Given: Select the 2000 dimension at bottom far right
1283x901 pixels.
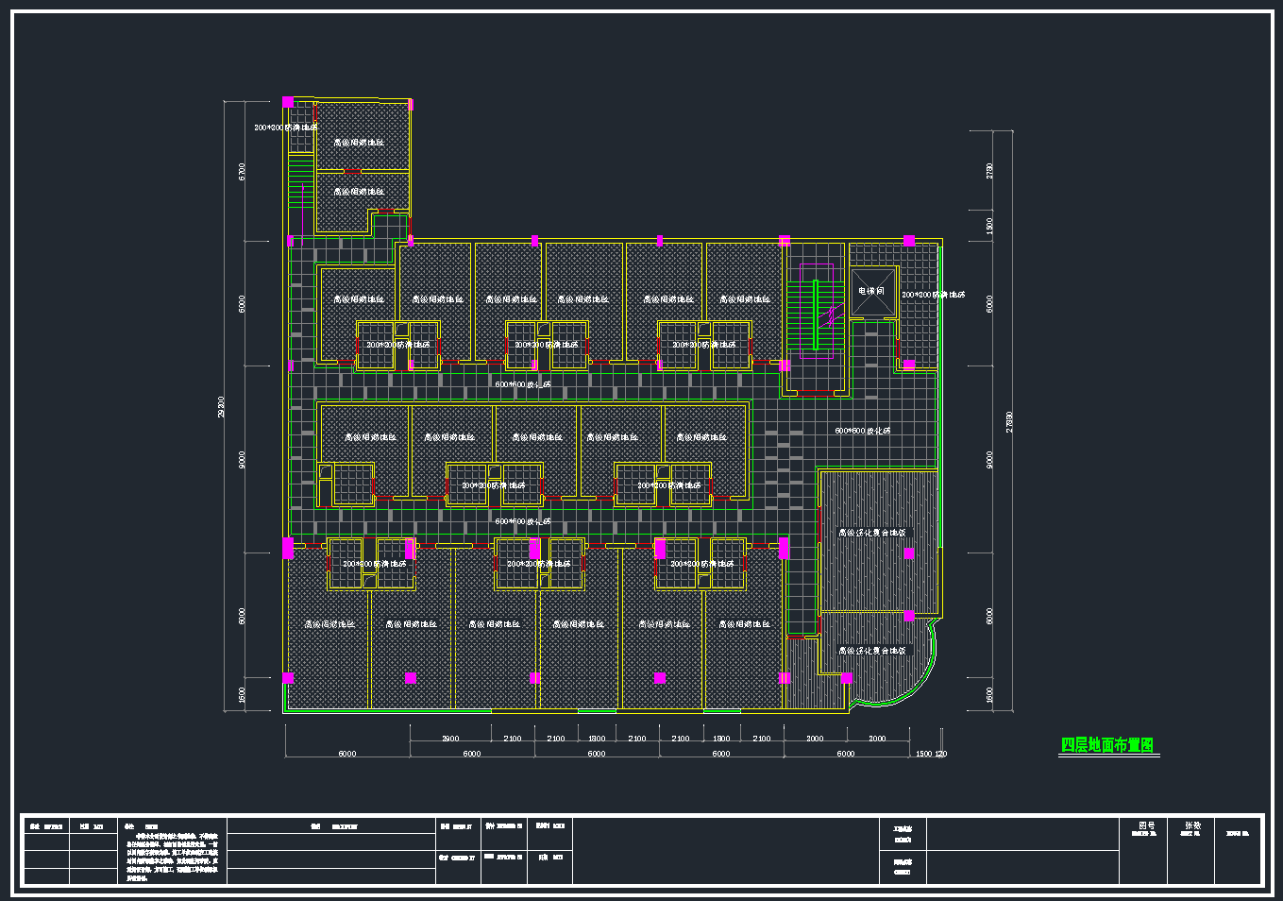Looking at the screenshot, I should click(877, 739).
